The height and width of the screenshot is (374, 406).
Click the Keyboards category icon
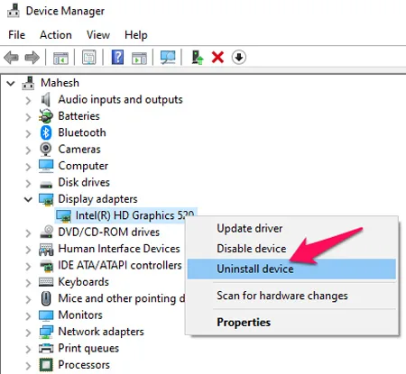(46, 282)
